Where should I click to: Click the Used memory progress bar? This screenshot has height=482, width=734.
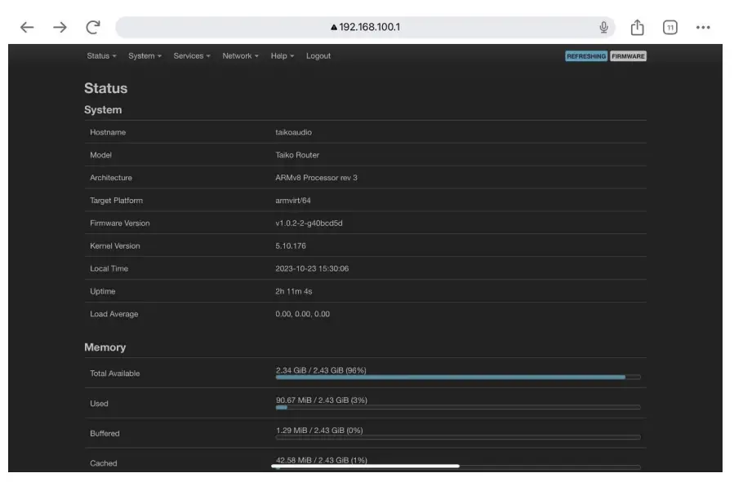coord(458,407)
